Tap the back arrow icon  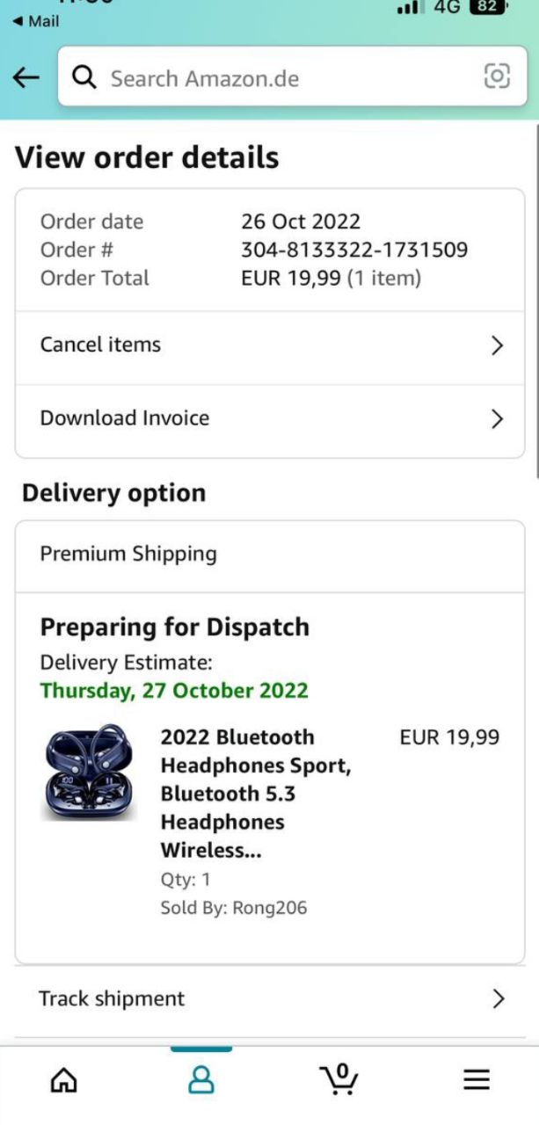click(26, 77)
